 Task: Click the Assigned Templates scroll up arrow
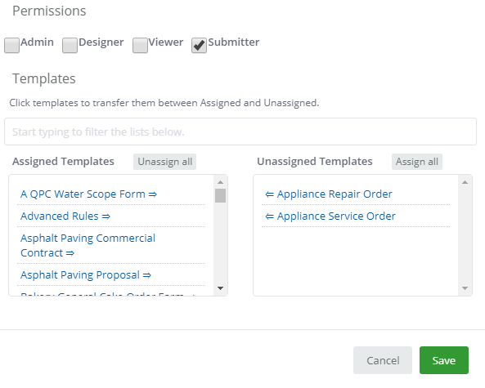(220, 182)
